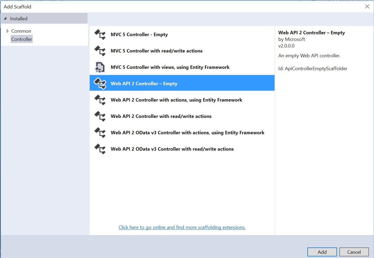
Task: Click the Entity Framework views controller icon
Action: (100, 67)
